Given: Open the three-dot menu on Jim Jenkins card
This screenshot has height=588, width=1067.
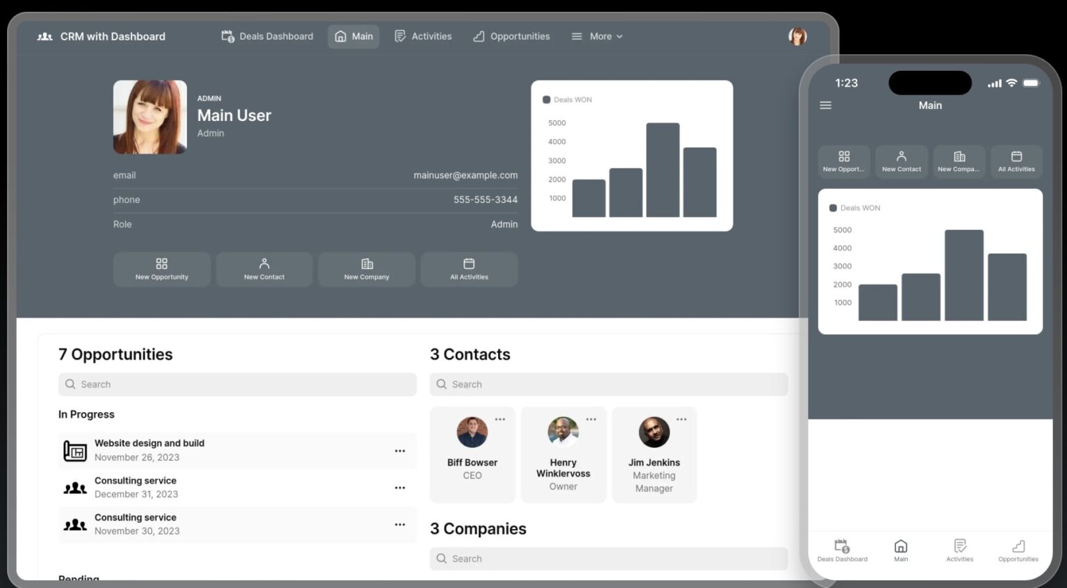Looking at the screenshot, I should point(681,419).
